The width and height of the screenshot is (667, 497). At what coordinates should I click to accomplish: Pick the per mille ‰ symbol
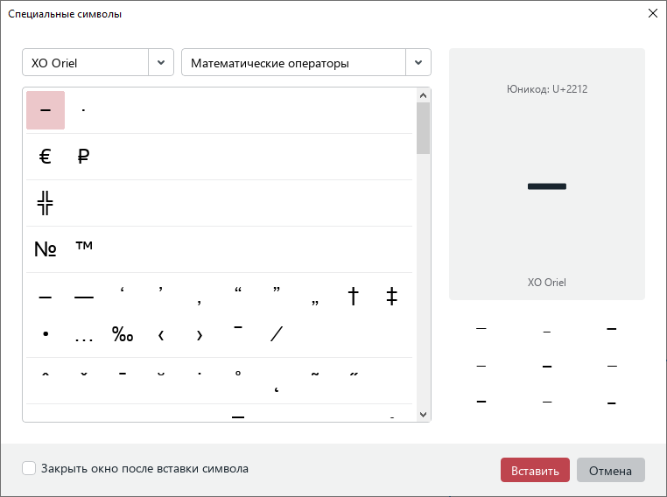click(x=123, y=334)
